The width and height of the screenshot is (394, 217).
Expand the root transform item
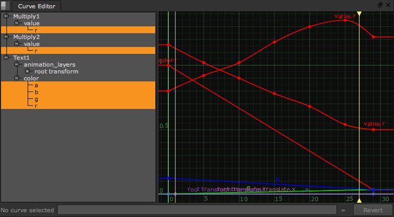point(28,71)
